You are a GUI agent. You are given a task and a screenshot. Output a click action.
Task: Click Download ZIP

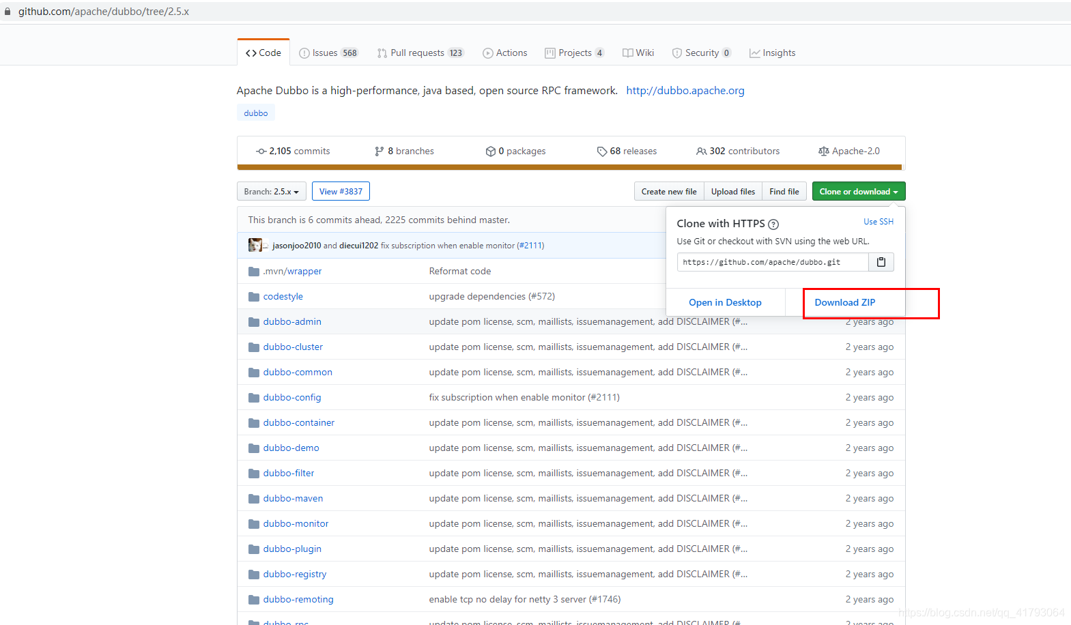845,302
